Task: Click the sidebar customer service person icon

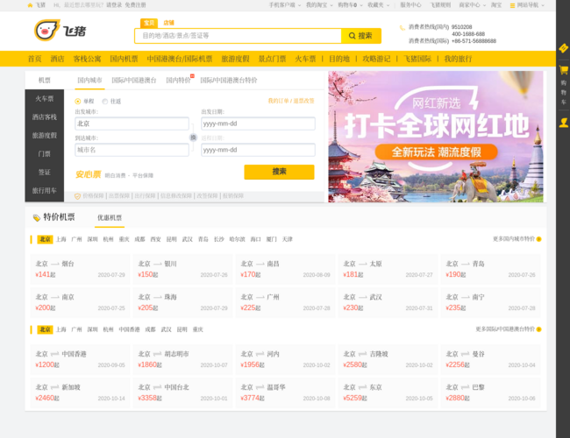Action: coord(563,123)
